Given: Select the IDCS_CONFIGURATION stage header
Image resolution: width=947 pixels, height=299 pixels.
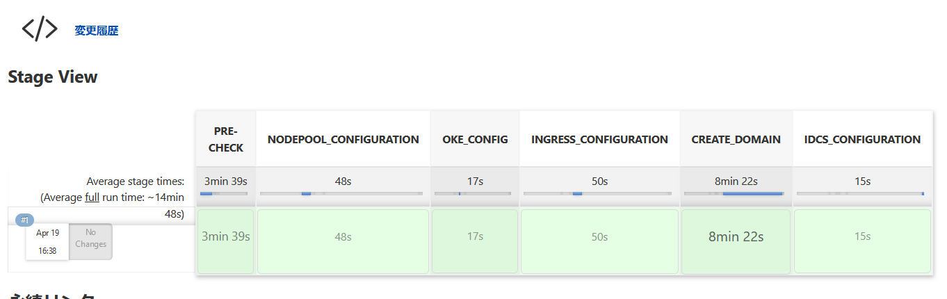Looking at the screenshot, I should pos(862,139).
